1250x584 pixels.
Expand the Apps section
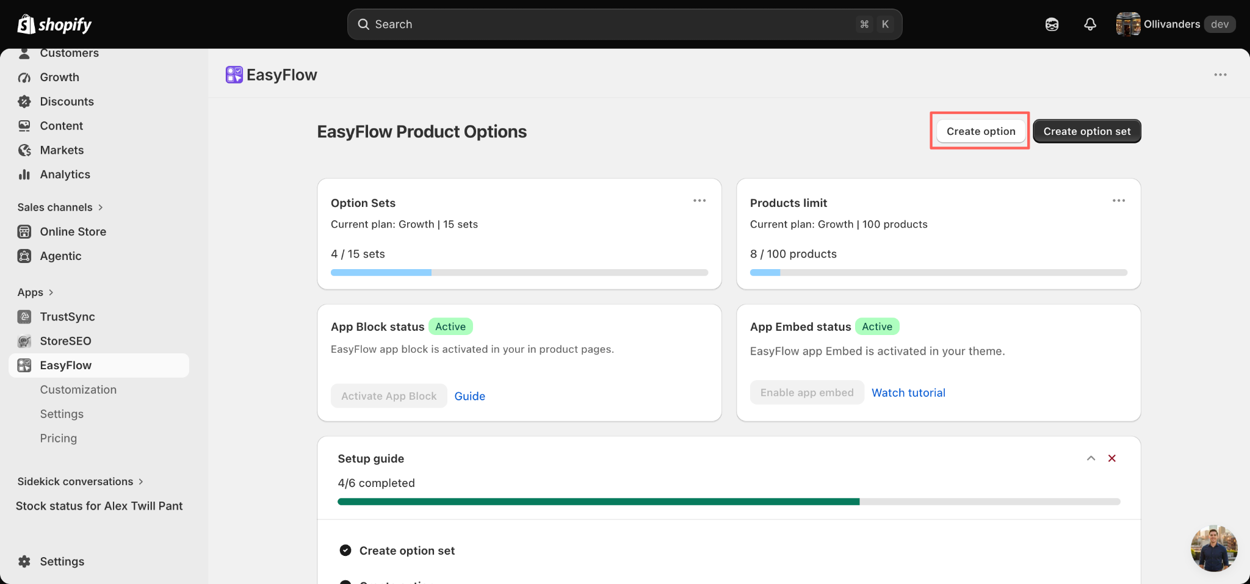pos(35,292)
